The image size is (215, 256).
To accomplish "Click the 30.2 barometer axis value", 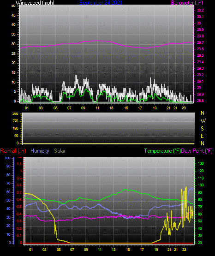I will pos(200,10).
